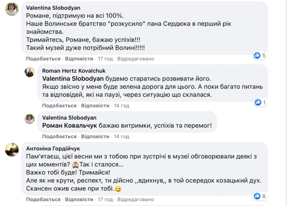
Task: Click the 14 год timestamp on Roman's reply
Action: point(122,106)
